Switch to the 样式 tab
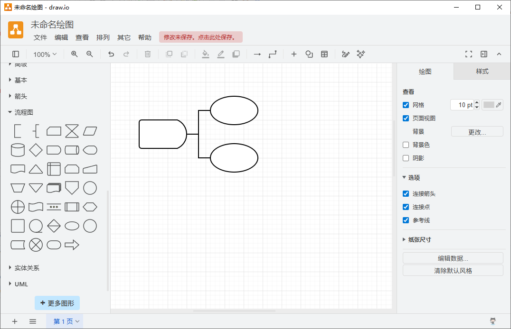The height and width of the screenshot is (329, 511). 482,71
